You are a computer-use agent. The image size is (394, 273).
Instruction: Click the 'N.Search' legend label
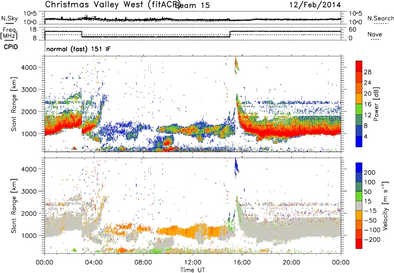click(380, 18)
